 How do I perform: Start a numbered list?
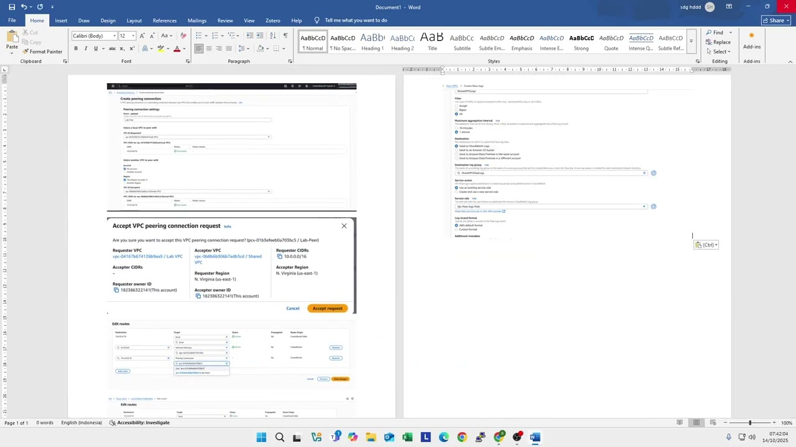tap(215, 36)
